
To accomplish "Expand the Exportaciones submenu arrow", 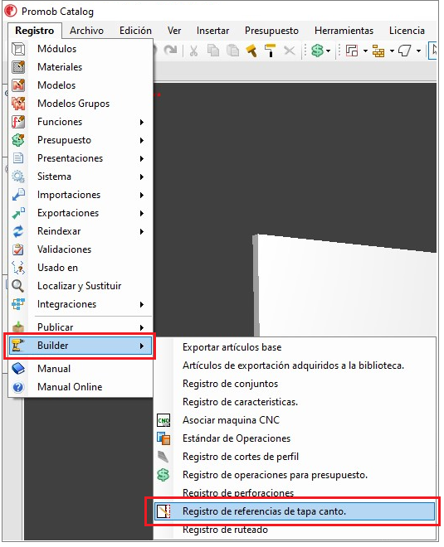I will (x=141, y=213).
